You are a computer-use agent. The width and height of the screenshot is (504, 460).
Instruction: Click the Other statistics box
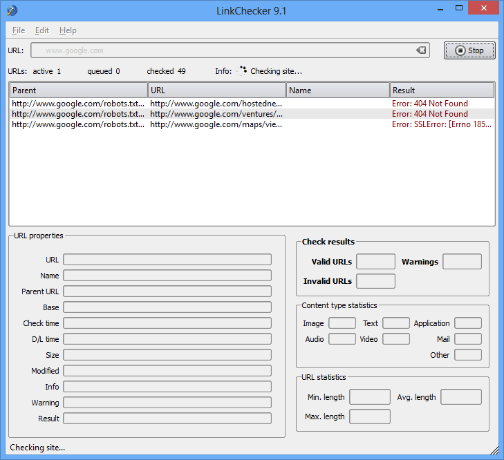468,355
